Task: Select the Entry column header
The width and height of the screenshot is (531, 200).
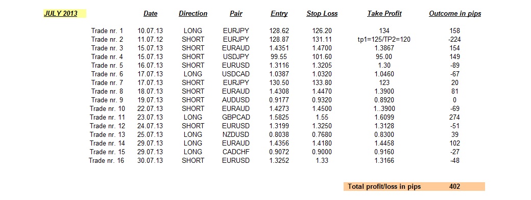Action: pyautogui.click(x=279, y=14)
